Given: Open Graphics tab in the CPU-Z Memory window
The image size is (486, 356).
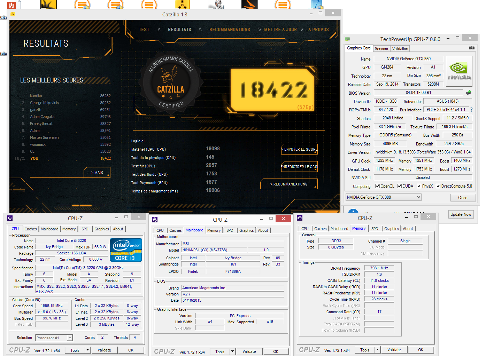Looking at the screenshot, I should [x=391, y=229].
